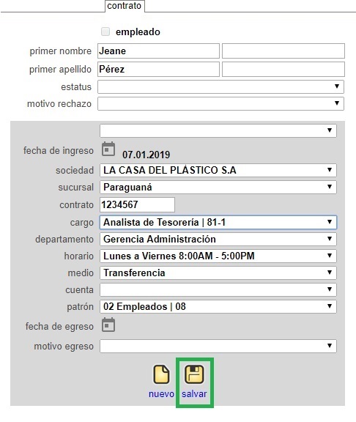356x422 pixels.
Task: Open the patrón 02 Empleados dropdown
Action: (218, 306)
